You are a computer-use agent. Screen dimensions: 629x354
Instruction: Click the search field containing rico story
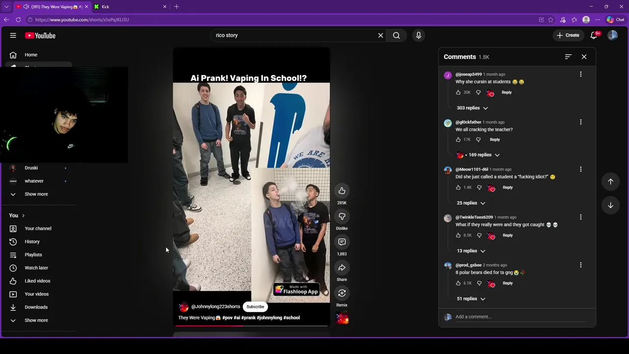pyautogui.click(x=293, y=35)
